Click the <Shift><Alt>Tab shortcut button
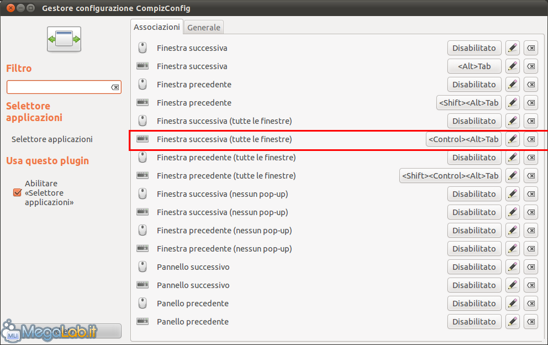Image resolution: width=548 pixels, height=345 pixels. 468,103
